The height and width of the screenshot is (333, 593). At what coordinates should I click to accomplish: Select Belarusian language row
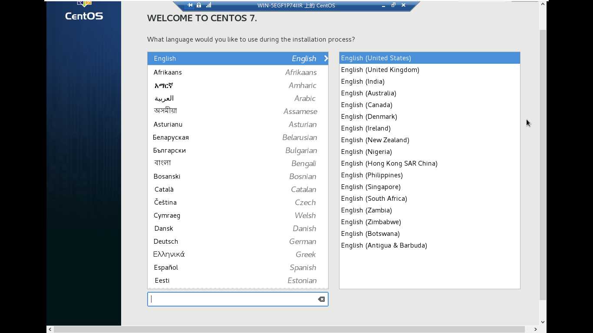238,137
